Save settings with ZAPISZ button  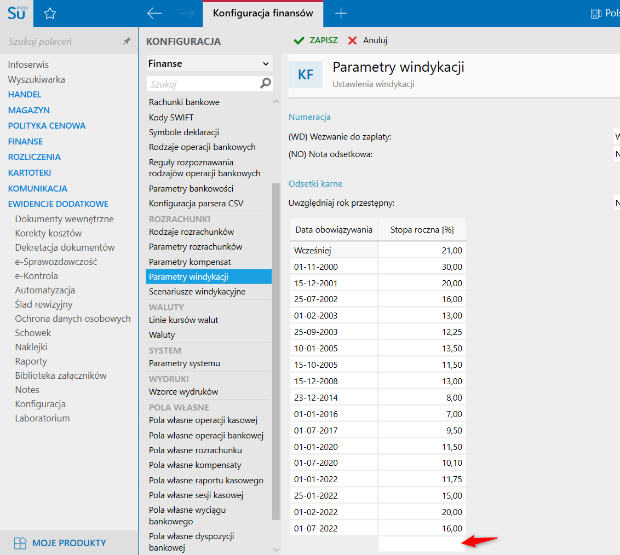(x=316, y=41)
